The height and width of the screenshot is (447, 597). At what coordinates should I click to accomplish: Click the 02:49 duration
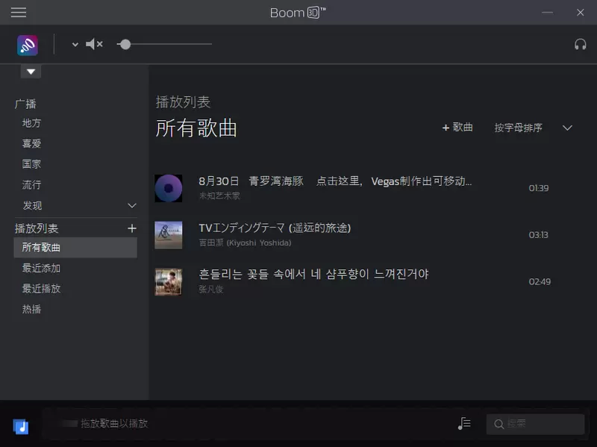click(540, 282)
